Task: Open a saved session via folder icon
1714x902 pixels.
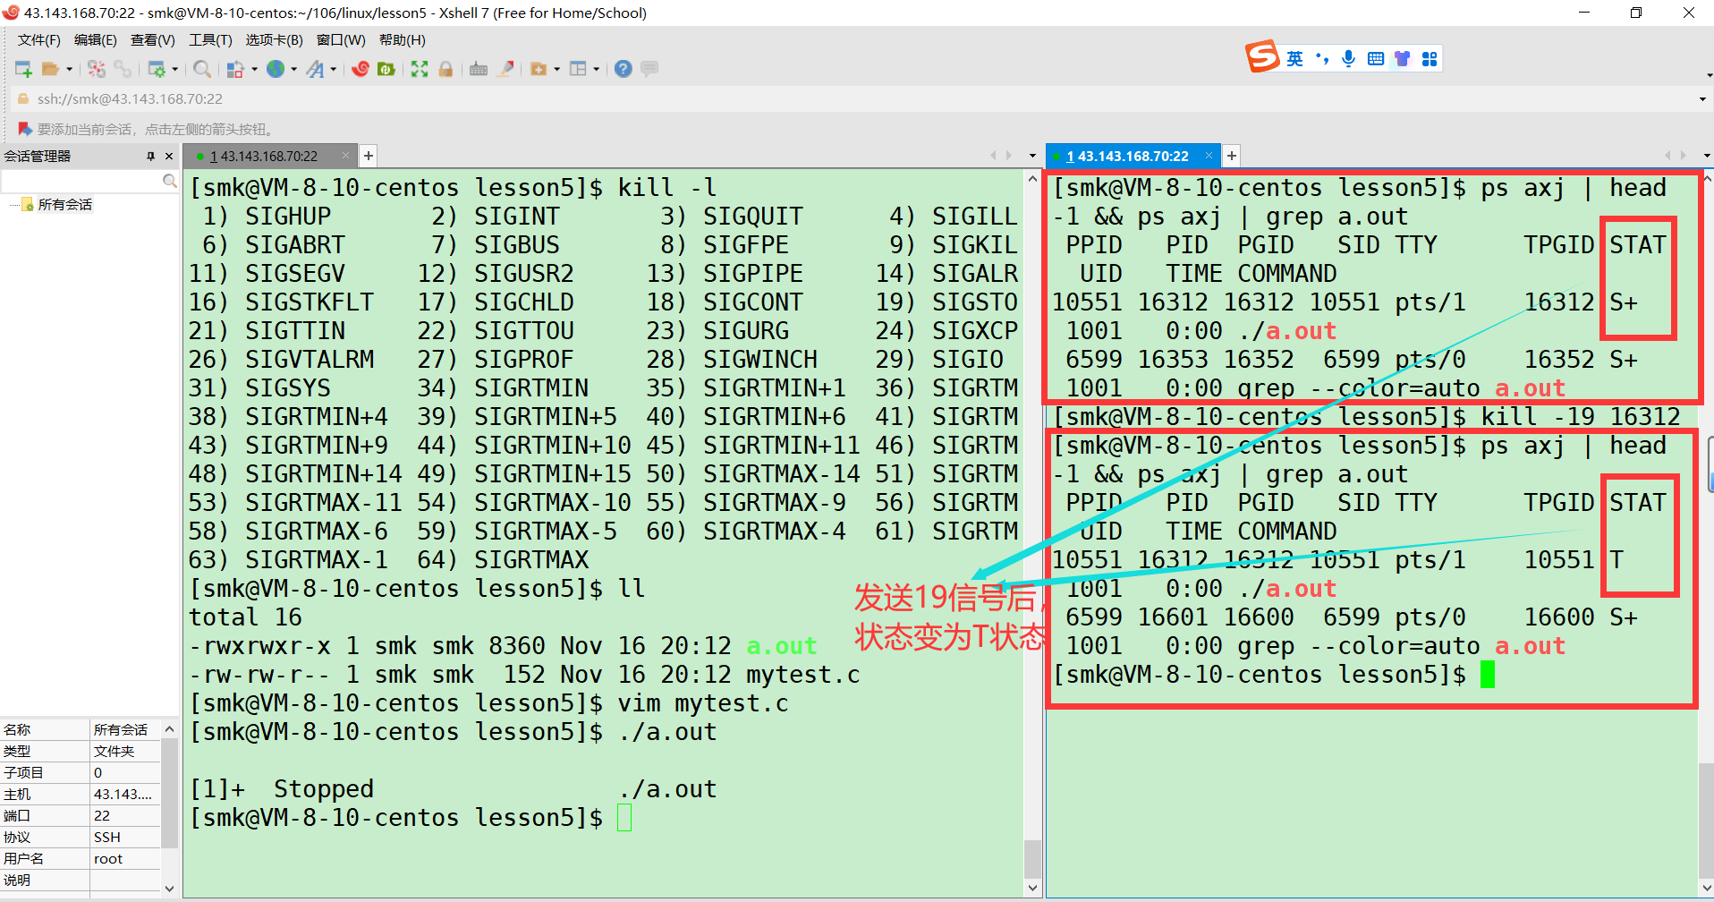Action: tap(50, 69)
